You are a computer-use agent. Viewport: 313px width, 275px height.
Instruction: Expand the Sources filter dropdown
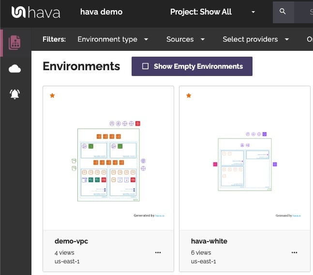(185, 39)
